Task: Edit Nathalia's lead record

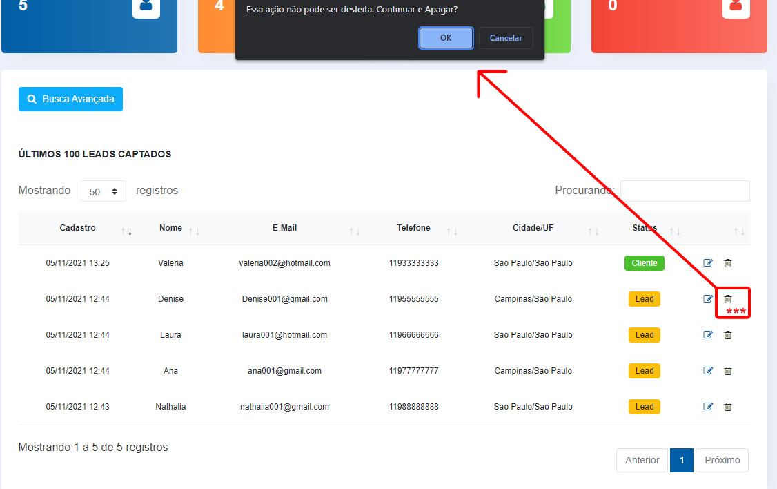Action: [x=708, y=407]
